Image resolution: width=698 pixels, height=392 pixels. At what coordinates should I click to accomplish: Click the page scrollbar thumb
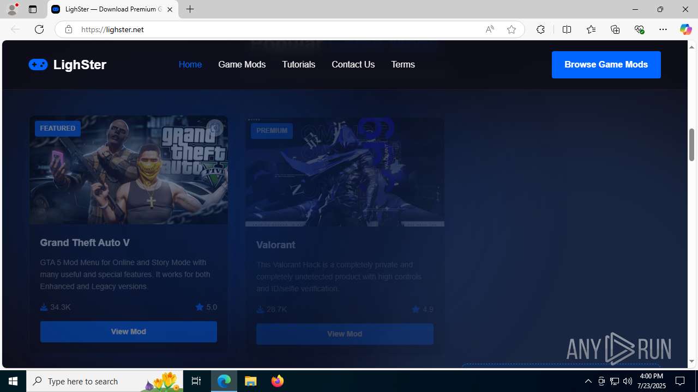click(x=692, y=144)
